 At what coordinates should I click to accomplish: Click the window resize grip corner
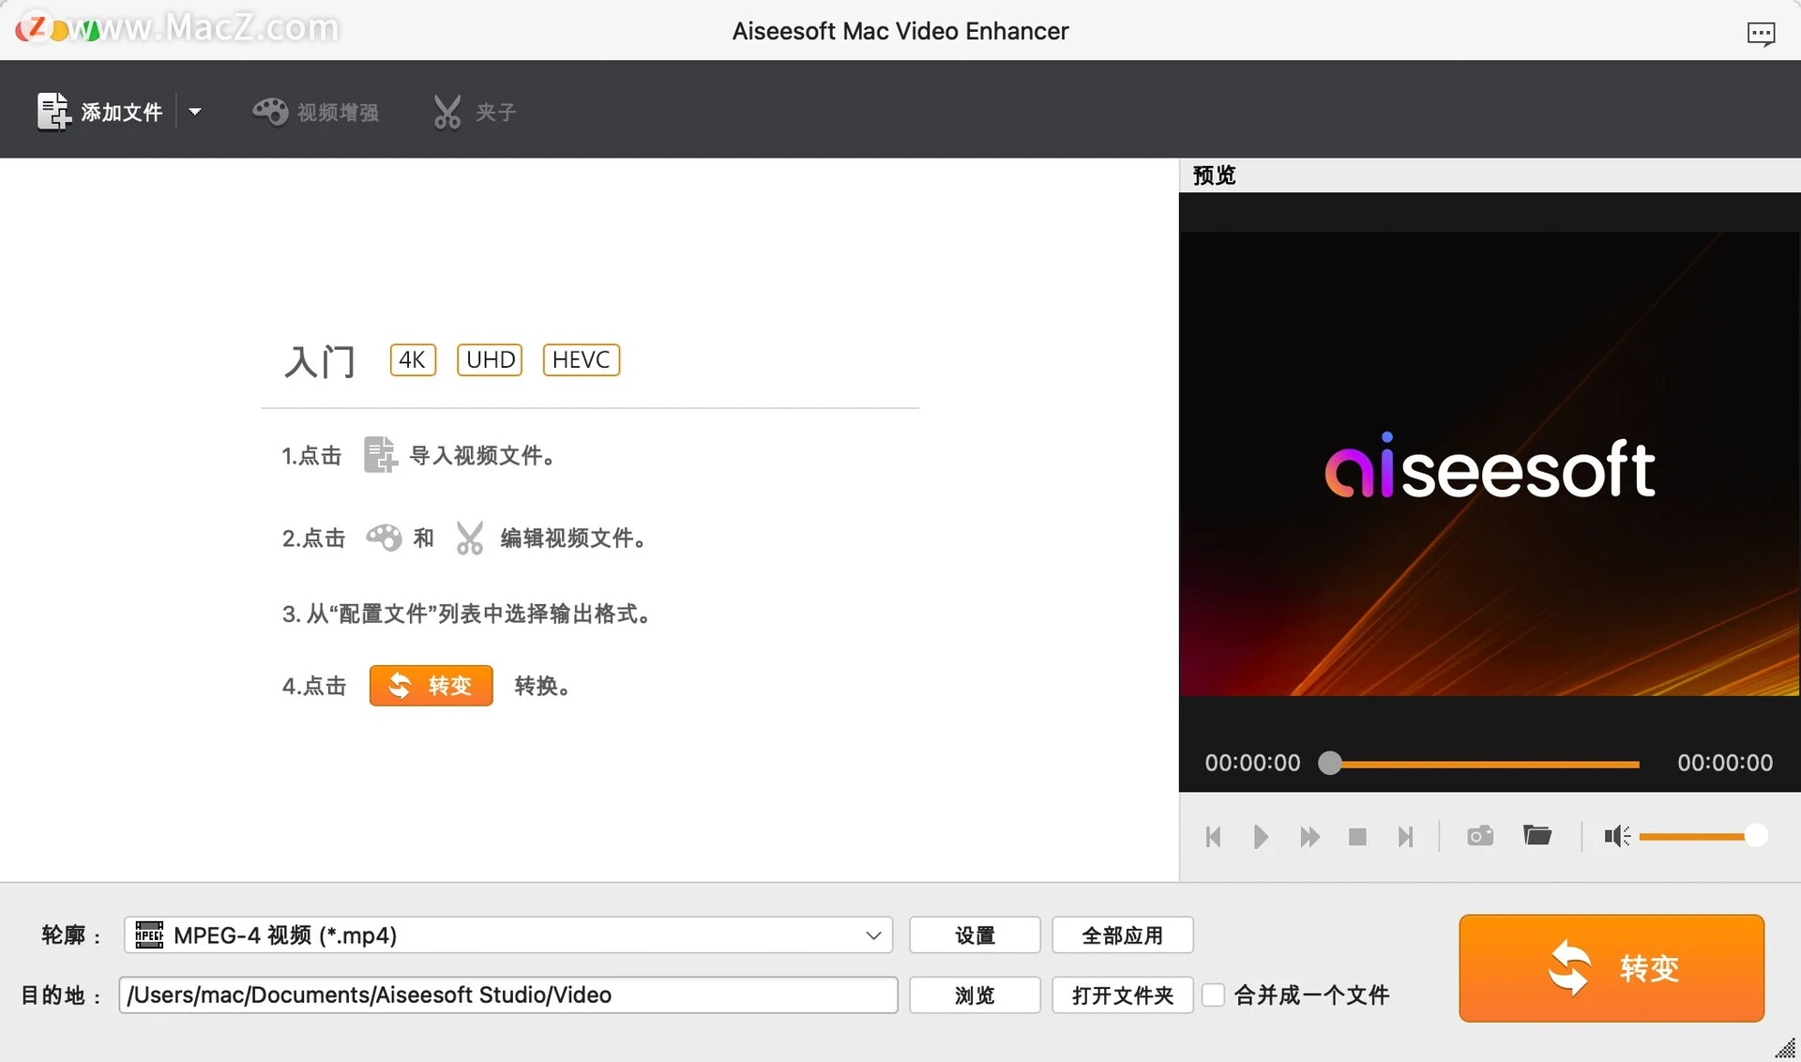tap(1786, 1048)
